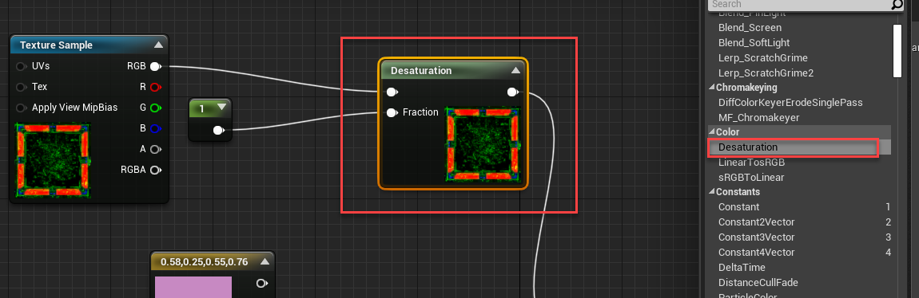Expand the constant 1 node arrow
Screen dimensions: 919x298
click(221, 108)
